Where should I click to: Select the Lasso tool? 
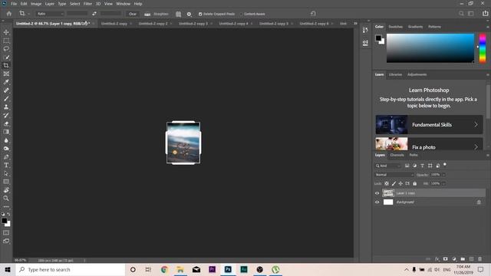point(6,49)
